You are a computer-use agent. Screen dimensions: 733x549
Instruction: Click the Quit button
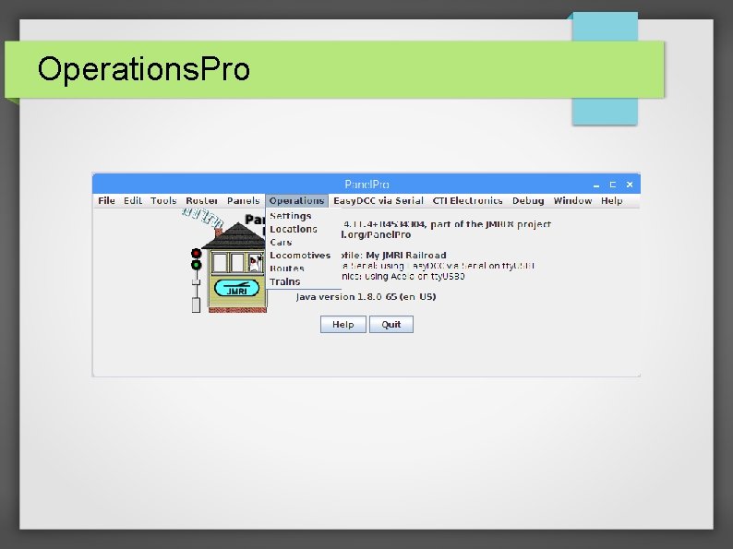[391, 324]
